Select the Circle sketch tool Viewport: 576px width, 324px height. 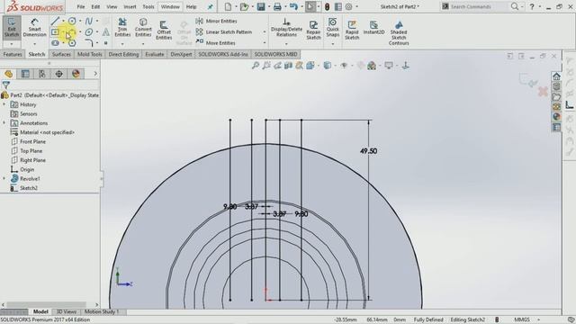coord(72,21)
